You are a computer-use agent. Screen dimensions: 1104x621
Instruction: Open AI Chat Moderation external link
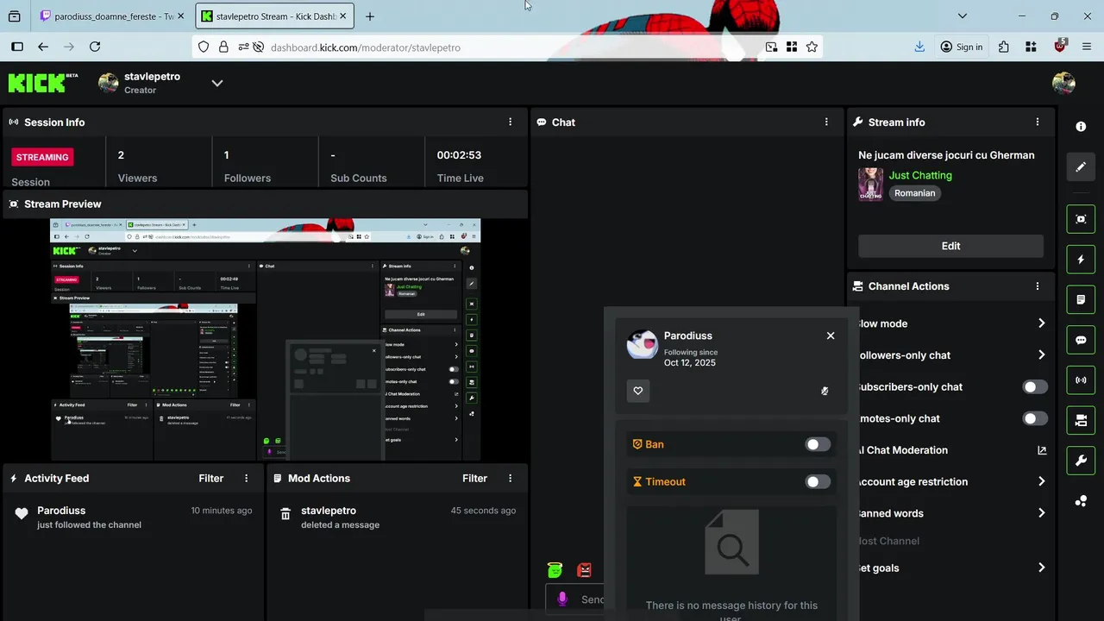(1042, 450)
